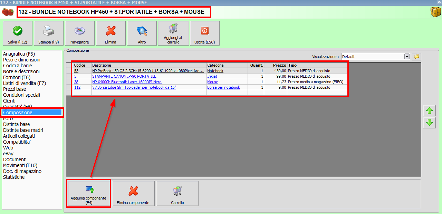Sort by the Descrizione column header
The height and width of the screenshot is (214, 442).
click(149, 65)
